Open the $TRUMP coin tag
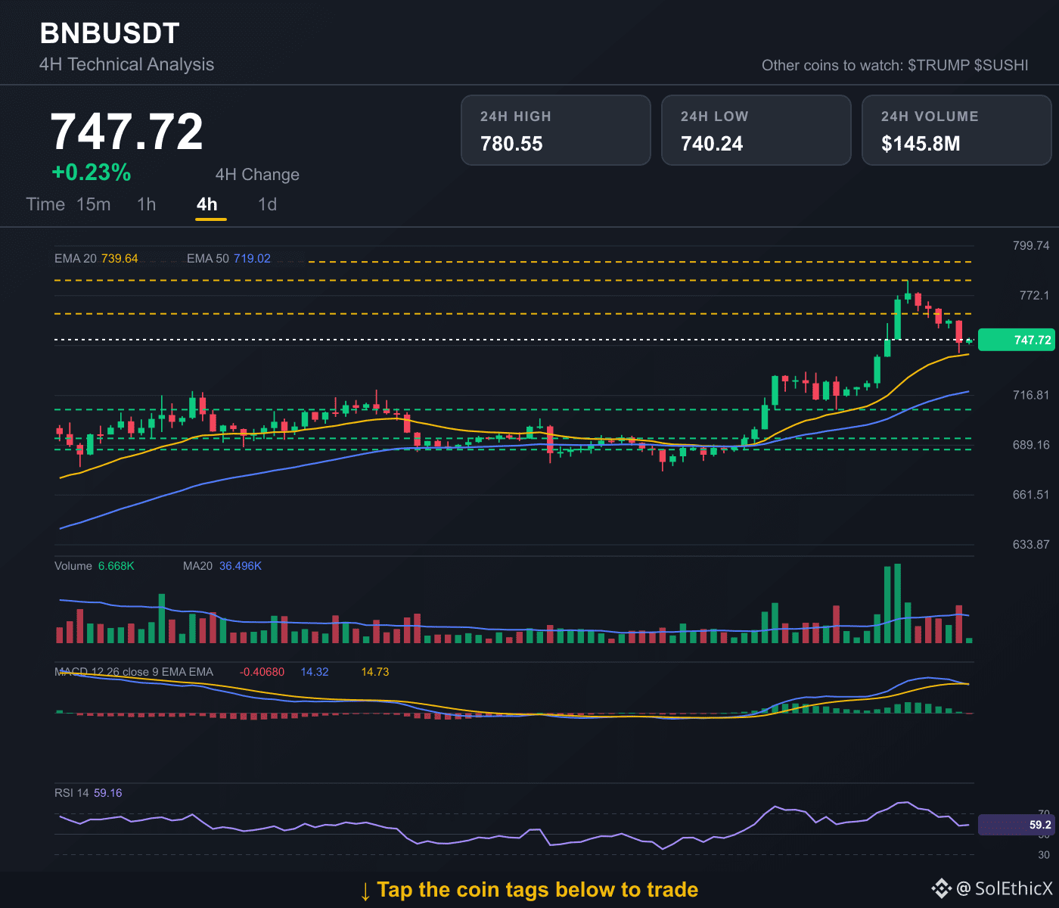Viewport: 1059px width, 908px height. pyautogui.click(x=939, y=65)
